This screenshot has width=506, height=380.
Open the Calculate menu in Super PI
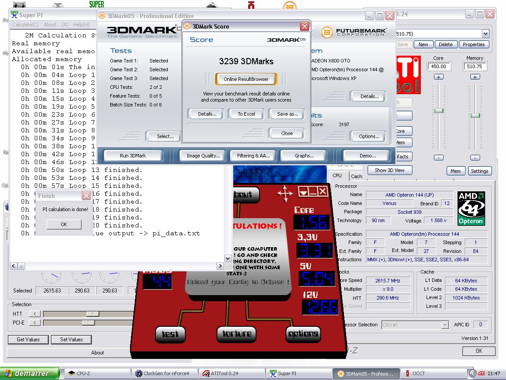[x=25, y=25]
